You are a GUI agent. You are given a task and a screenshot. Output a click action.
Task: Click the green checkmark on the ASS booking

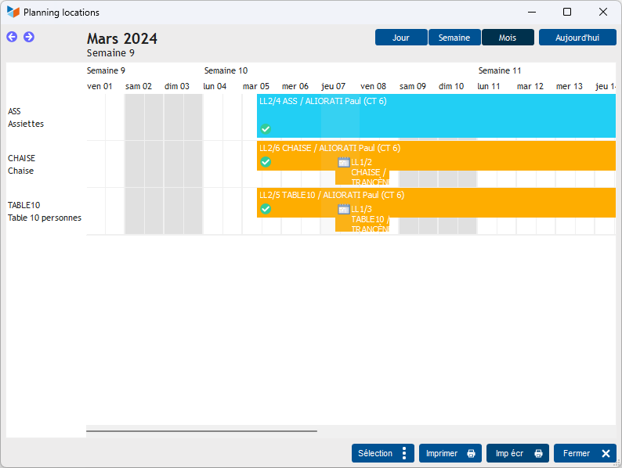coord(266,129)
